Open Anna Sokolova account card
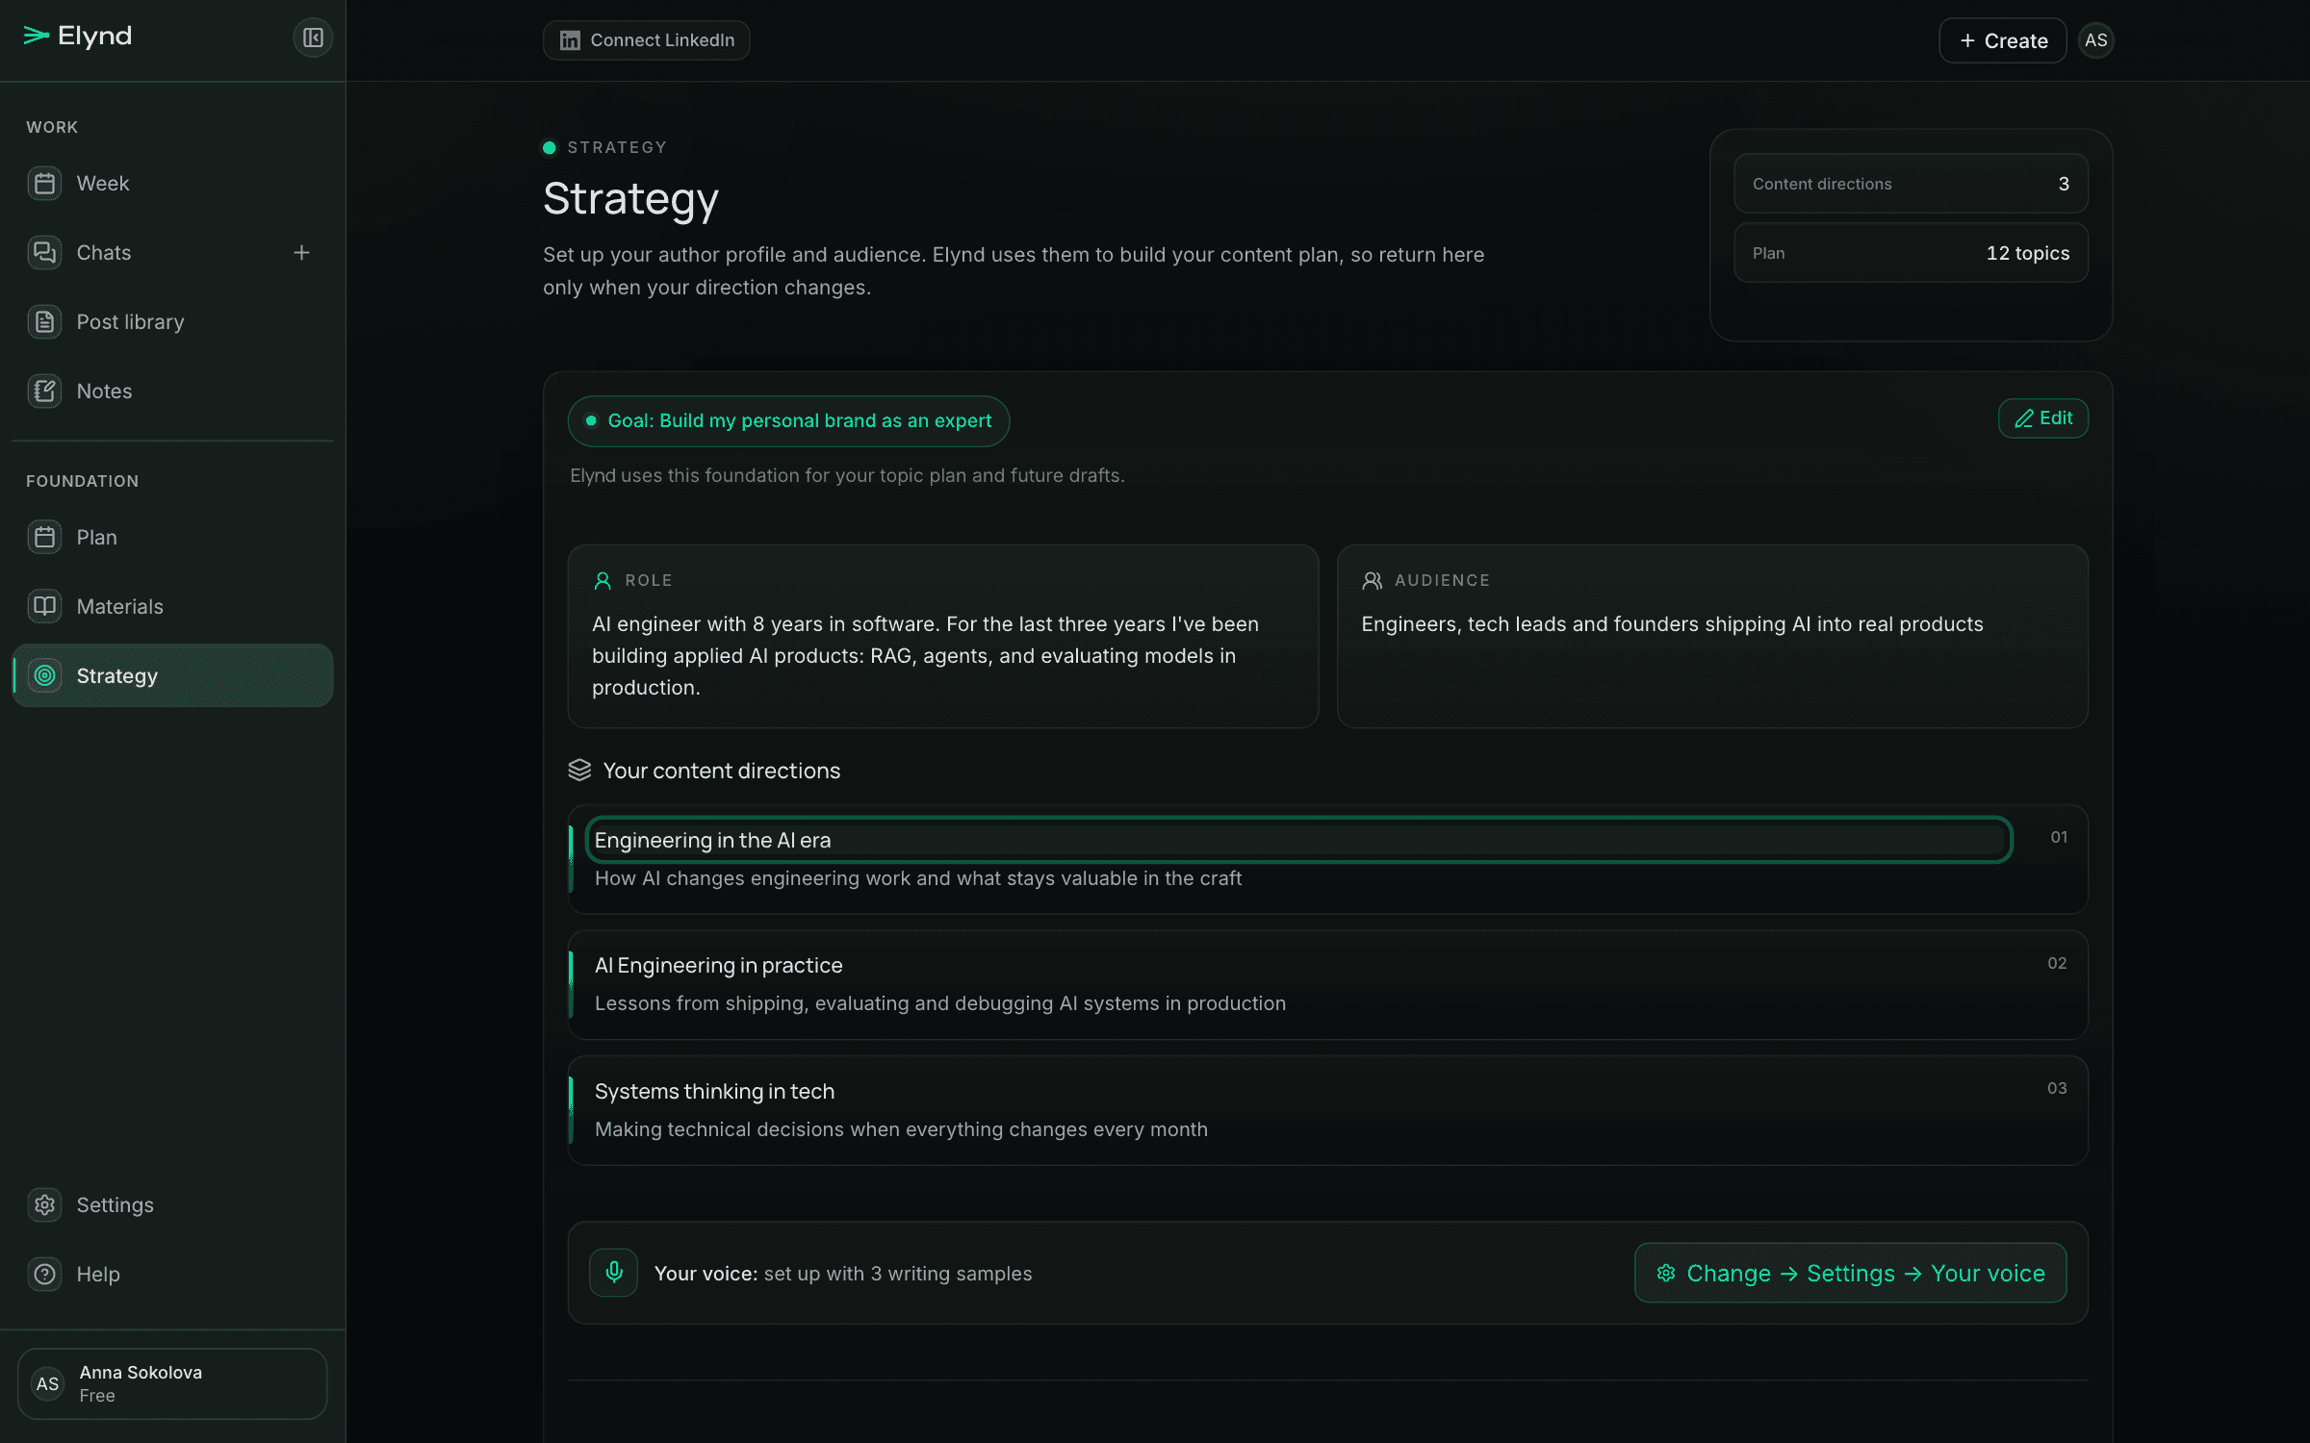 click(x=172, y=1383)
